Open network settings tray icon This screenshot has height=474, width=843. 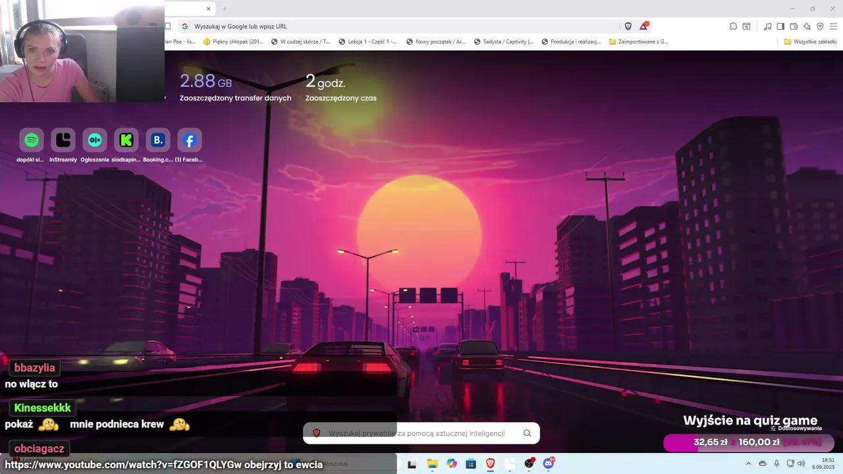(790, 463)
